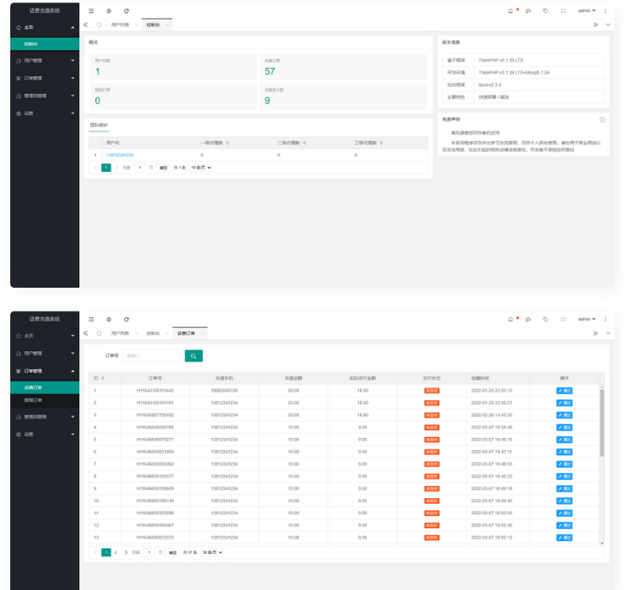Open notification bell in the 控制台 dashboard header

[x=511, y=10]
